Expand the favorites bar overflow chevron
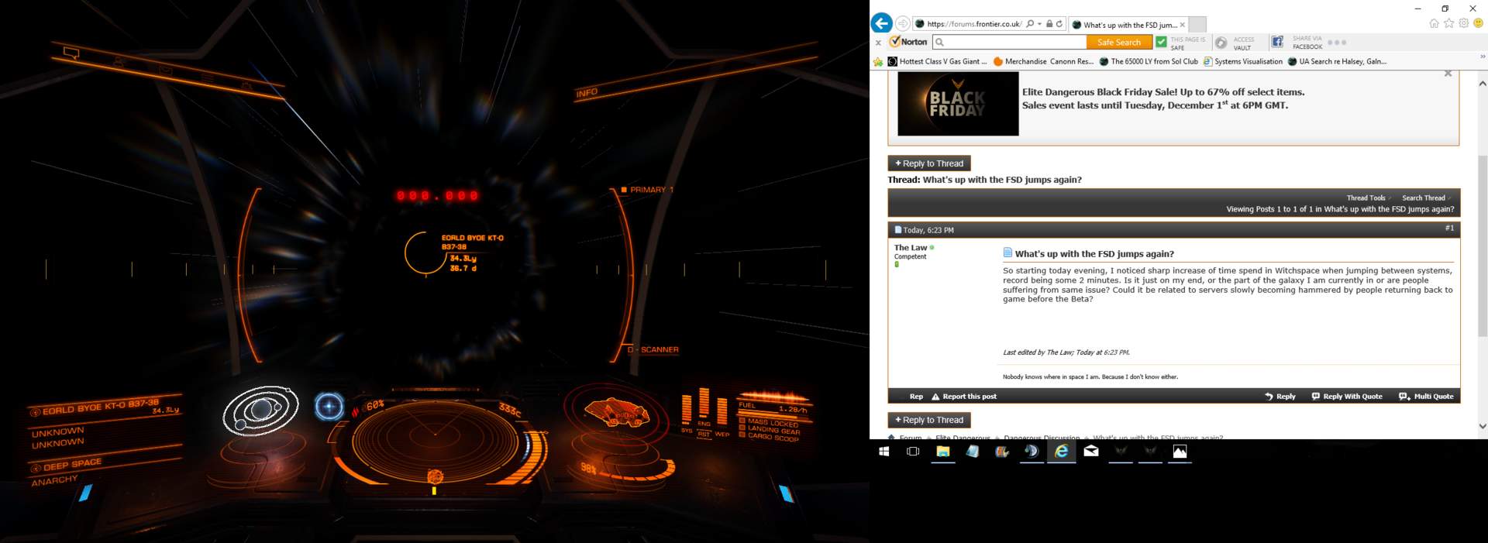Viewport: 1488px width, 543px height. 1483,57
